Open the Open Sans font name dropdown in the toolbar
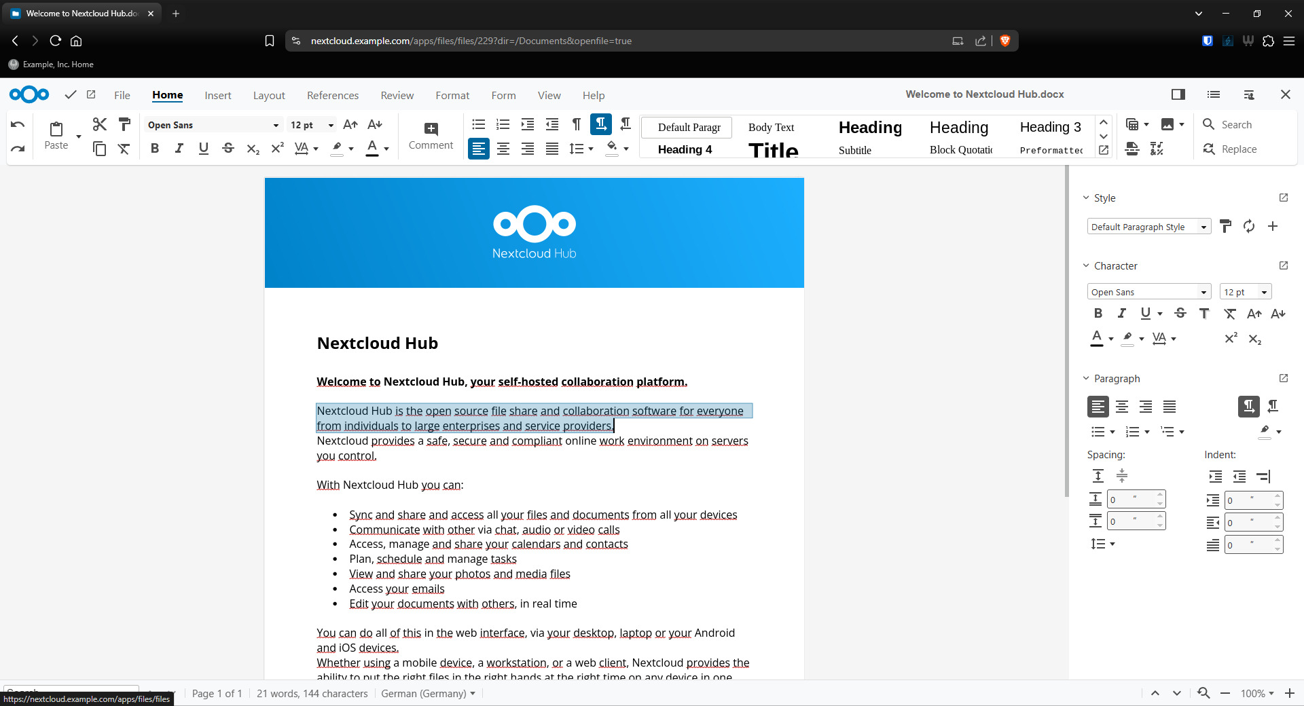Screen dimensions: 1304x706 coord(275,125)
